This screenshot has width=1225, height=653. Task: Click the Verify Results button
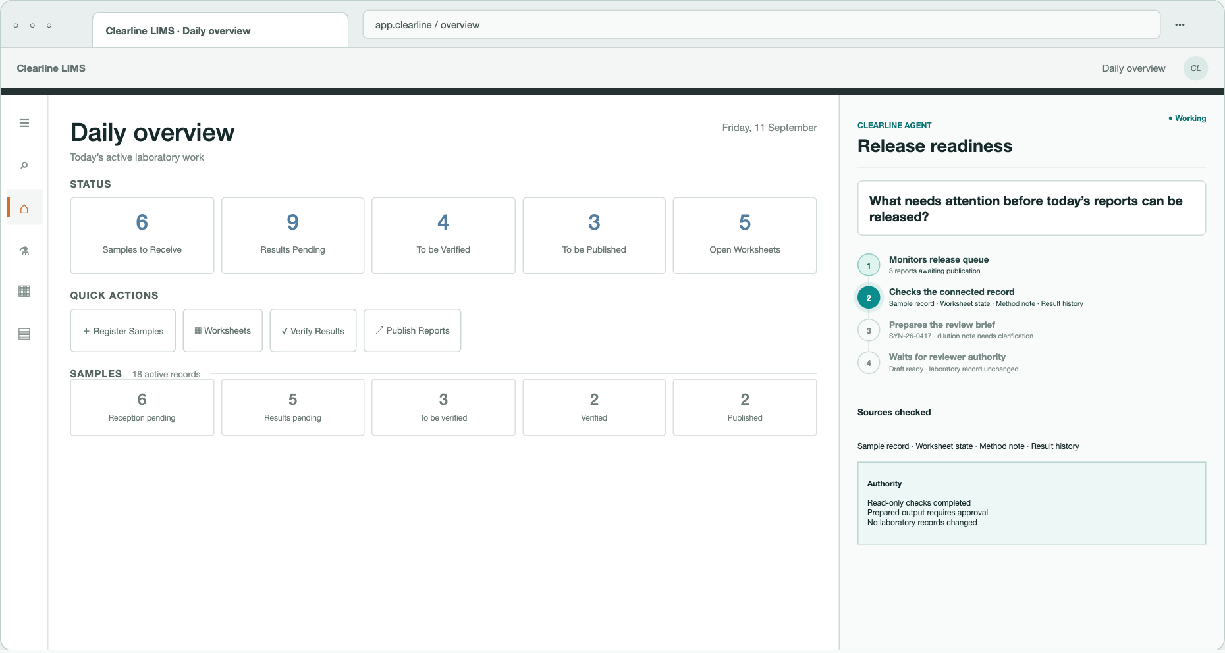click(313, 330)
